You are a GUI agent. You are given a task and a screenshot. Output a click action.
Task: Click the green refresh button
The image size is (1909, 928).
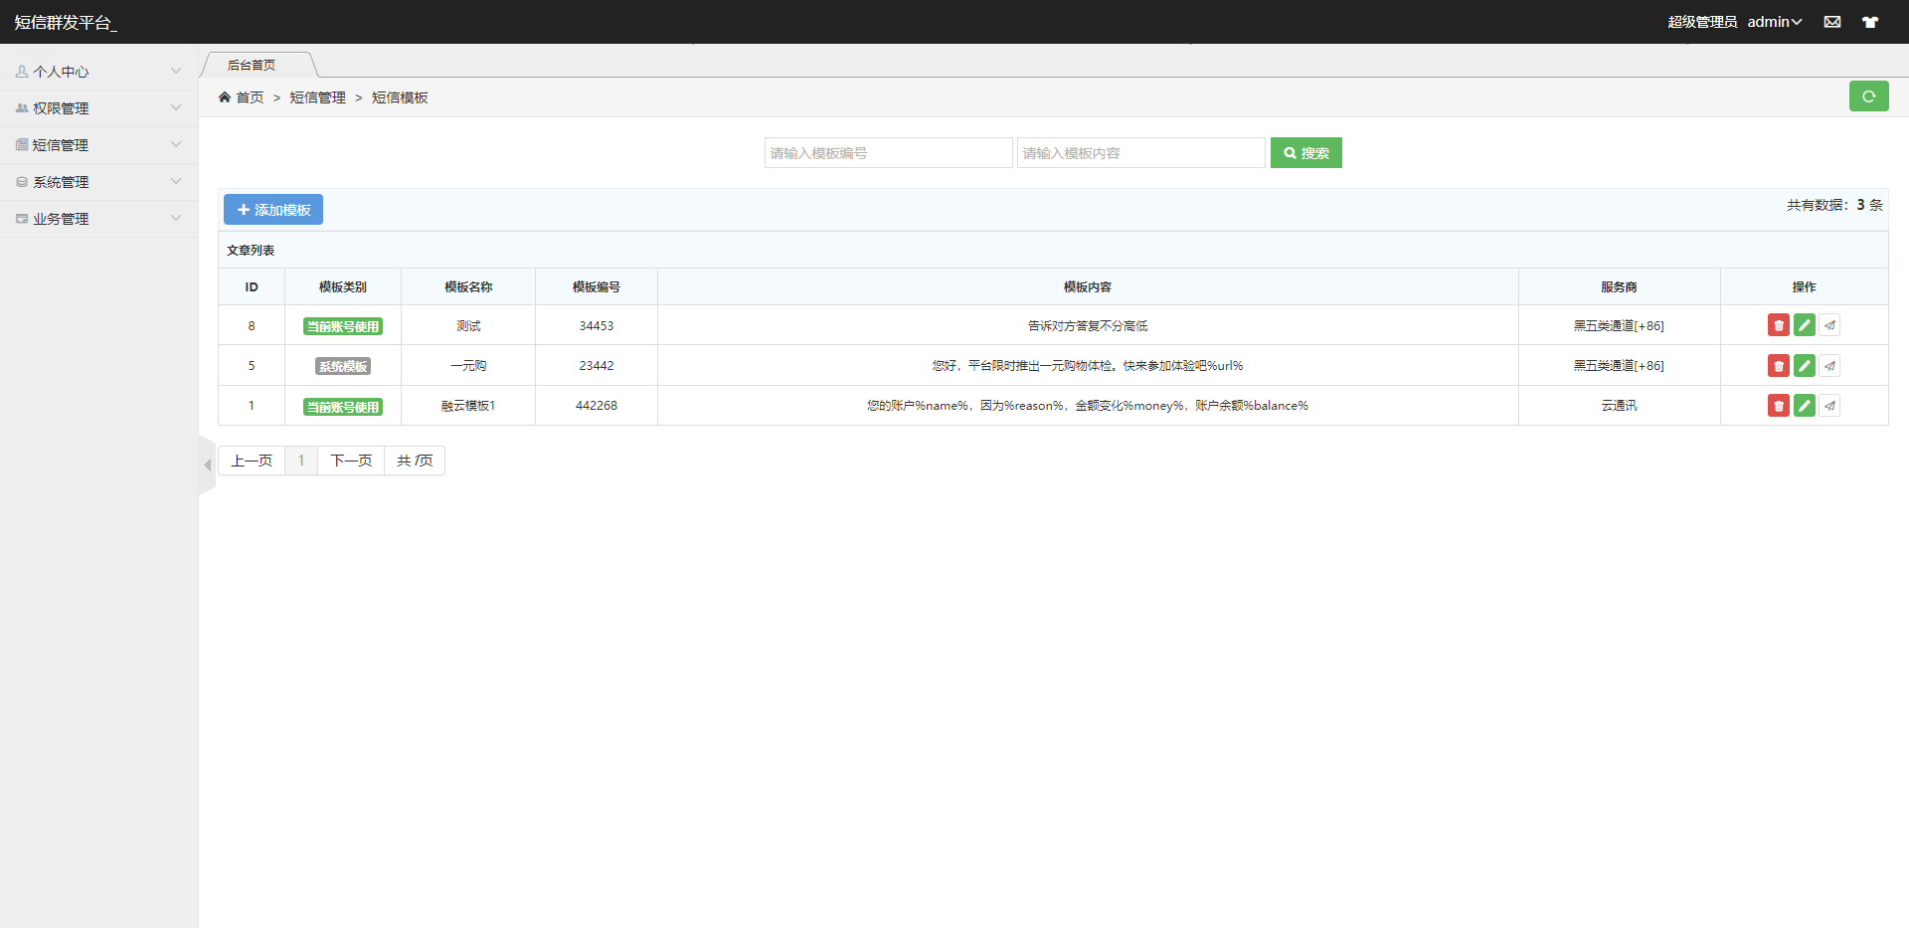click(x=1868, y=96)
